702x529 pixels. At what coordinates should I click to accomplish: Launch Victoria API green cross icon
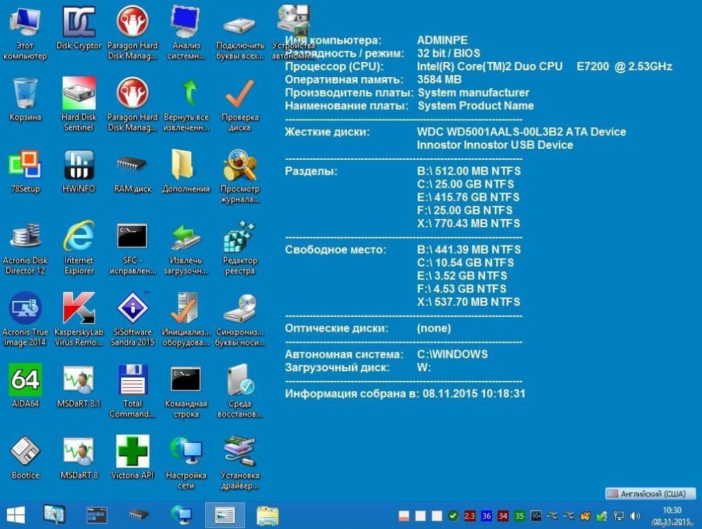pyautogui.click(x=133, y=458)
